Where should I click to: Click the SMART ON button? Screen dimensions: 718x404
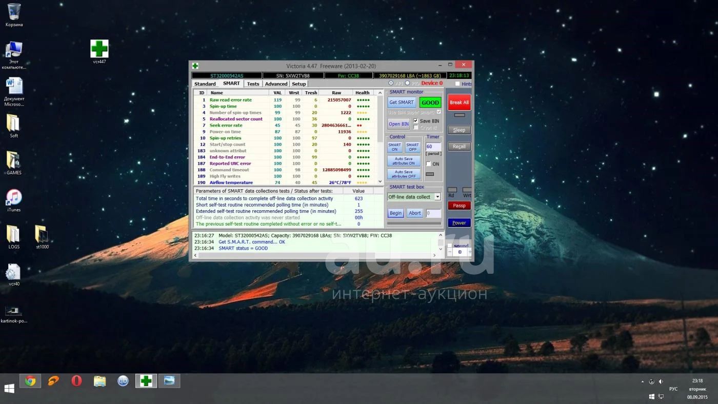[394, 147]
